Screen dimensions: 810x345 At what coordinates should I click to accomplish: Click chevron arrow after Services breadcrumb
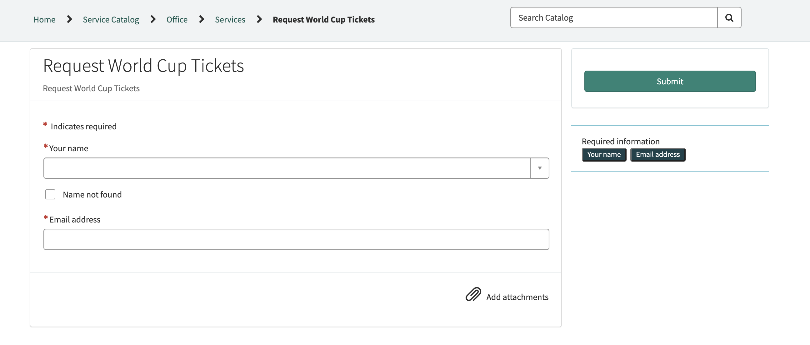point(259,19)
